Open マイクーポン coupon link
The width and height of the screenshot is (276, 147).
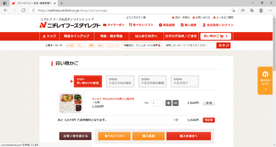click(114, 25)
